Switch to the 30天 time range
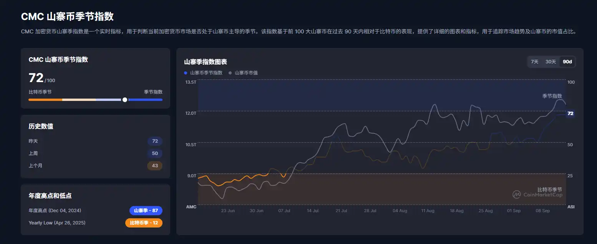The width and height of the screenshot is (597, 244). (x=551, y=61)
